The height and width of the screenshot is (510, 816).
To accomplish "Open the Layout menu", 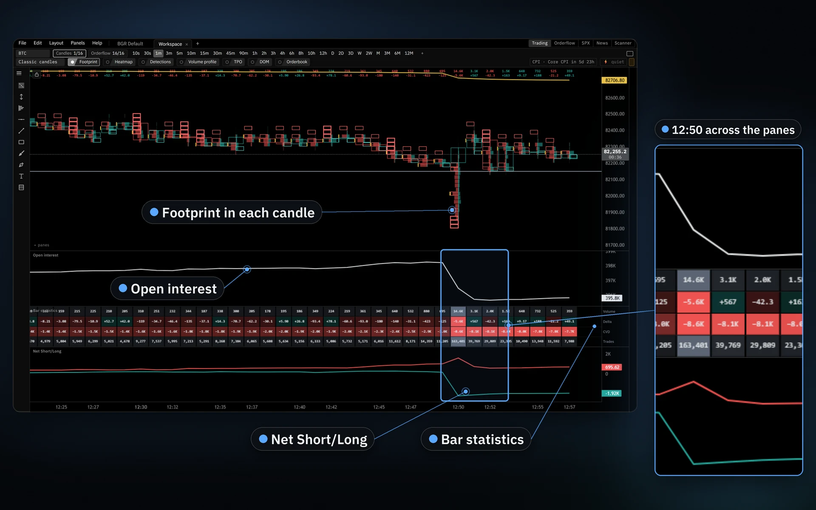I will click(x=56, y=43).
